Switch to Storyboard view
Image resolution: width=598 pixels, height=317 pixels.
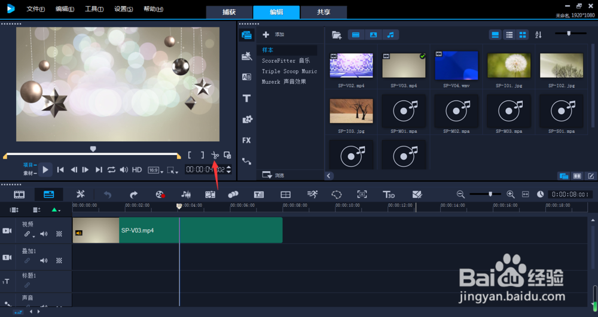pos(19,194)
